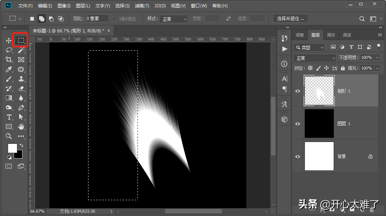Open the 滤镜(T) menu
This screenshot has height=216, width=386.
142,6
